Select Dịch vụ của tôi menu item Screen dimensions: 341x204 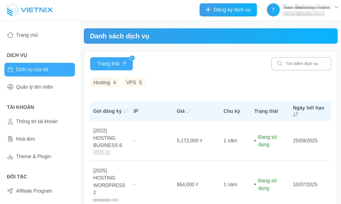(x=40, y=69)
